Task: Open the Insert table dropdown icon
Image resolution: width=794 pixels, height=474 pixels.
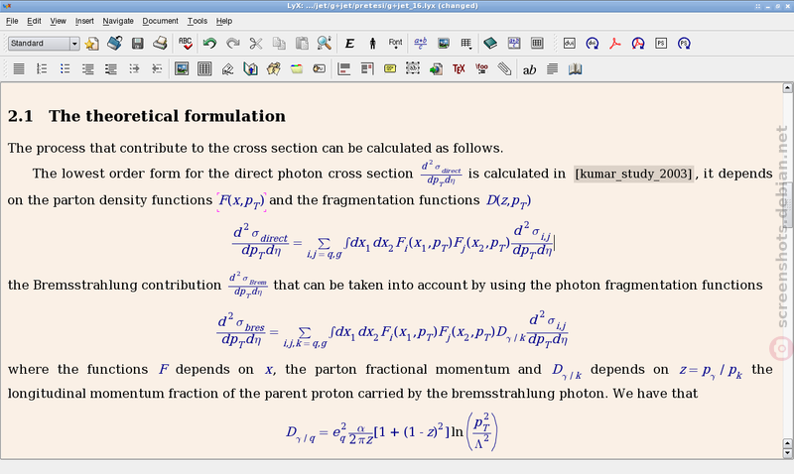Action: coord(466,44)
